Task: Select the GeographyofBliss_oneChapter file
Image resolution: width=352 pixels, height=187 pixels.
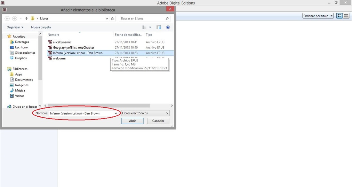Action: click(x=73, y=47)
